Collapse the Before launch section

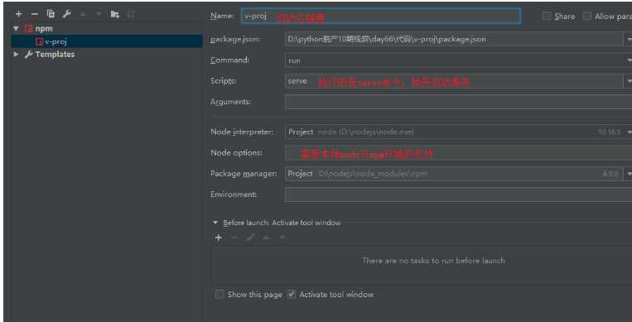tap(215, 223)
